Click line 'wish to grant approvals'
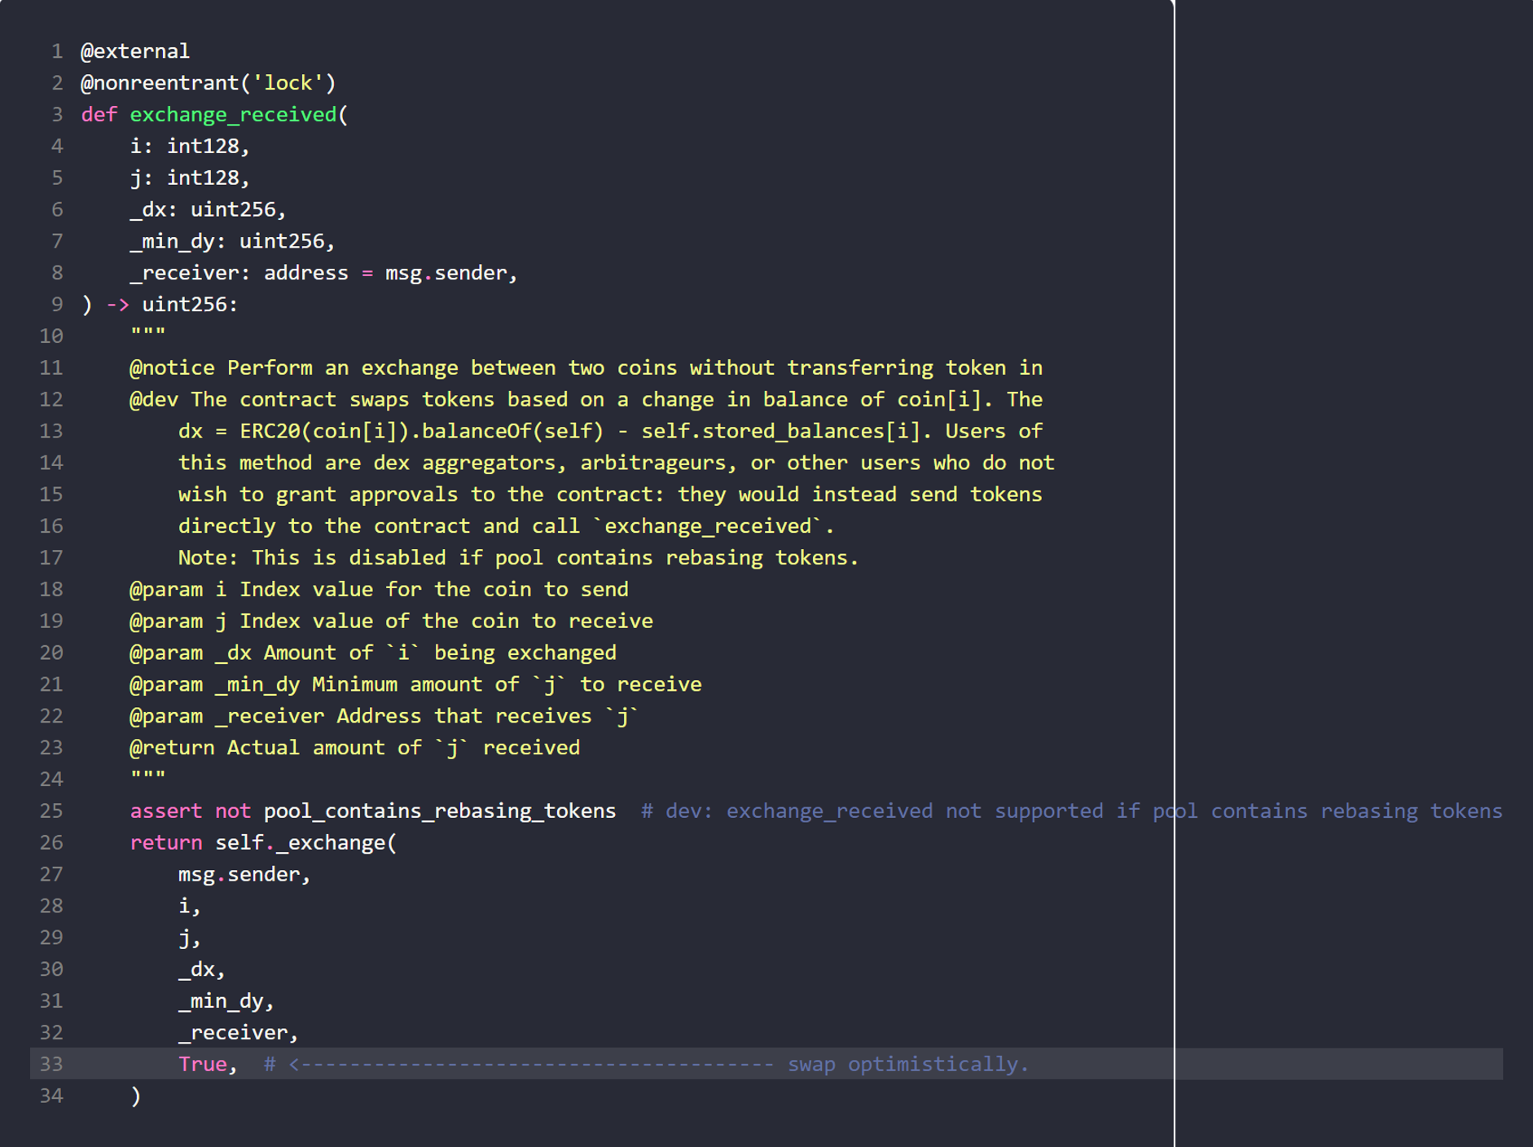This screenshot has width=1533, height=1147. [x=611, y=494]
